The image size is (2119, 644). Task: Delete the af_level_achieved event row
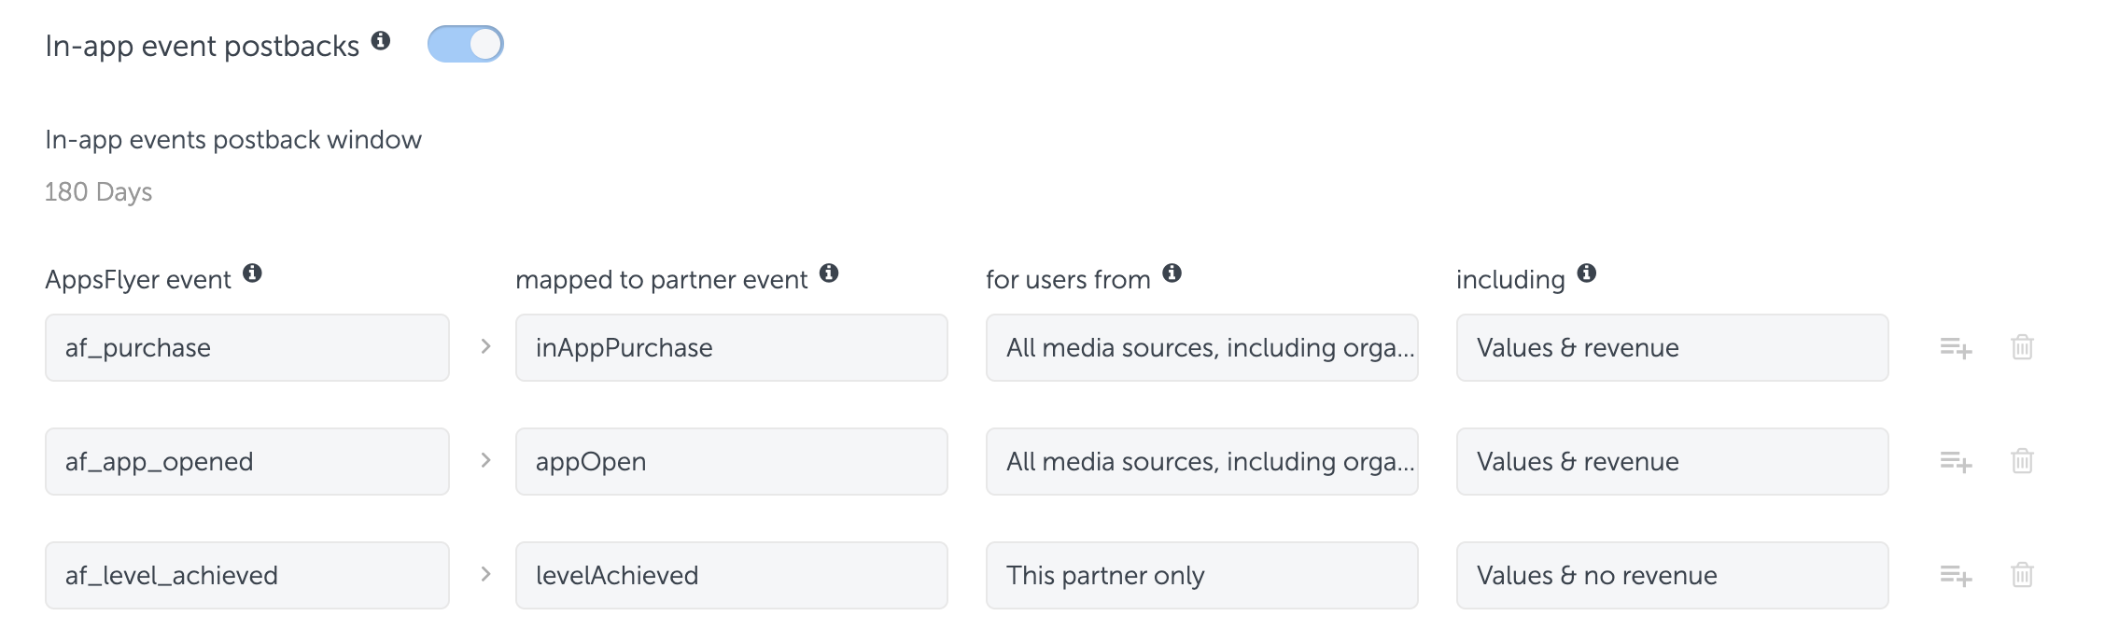click(x=2022, y=575)
